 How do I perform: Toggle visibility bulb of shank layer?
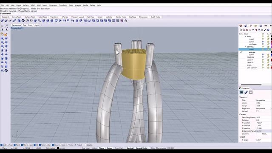click(263, 65)
